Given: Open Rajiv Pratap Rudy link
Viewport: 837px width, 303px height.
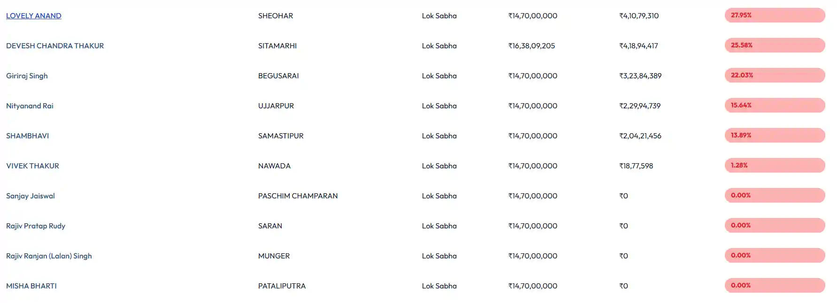Looking at the screenshot, I should 36,226.
